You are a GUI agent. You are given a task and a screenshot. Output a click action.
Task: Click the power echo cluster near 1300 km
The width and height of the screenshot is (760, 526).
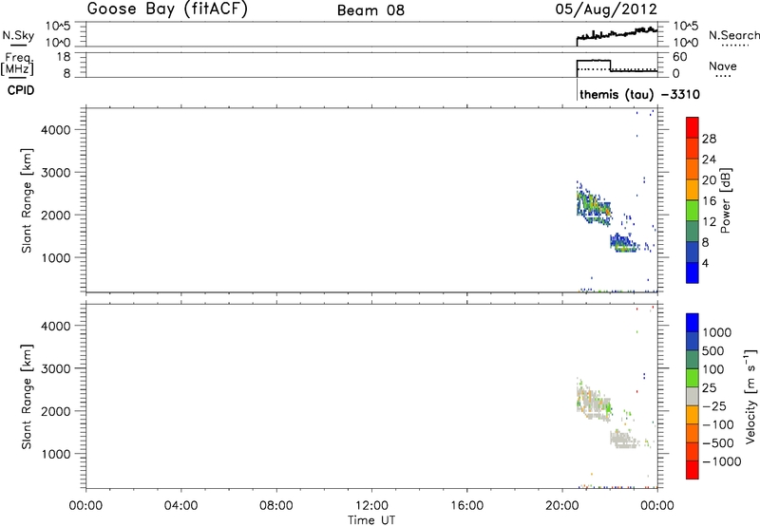(624, 242)
